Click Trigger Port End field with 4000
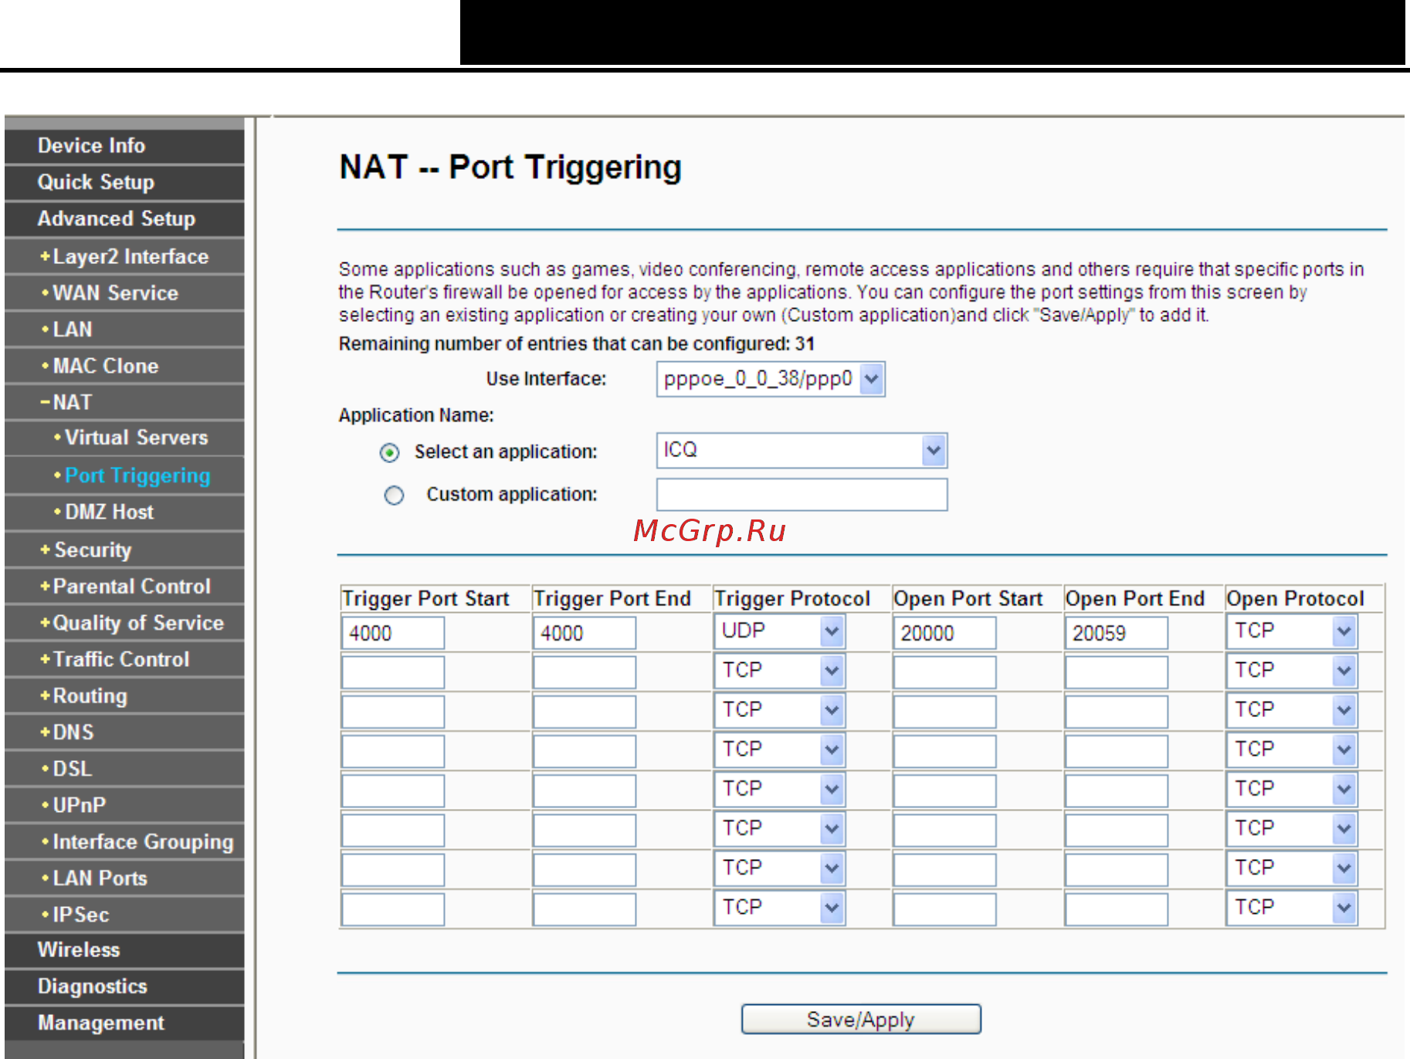Viewport: 1410px width, 1059px height. [585, 633]
